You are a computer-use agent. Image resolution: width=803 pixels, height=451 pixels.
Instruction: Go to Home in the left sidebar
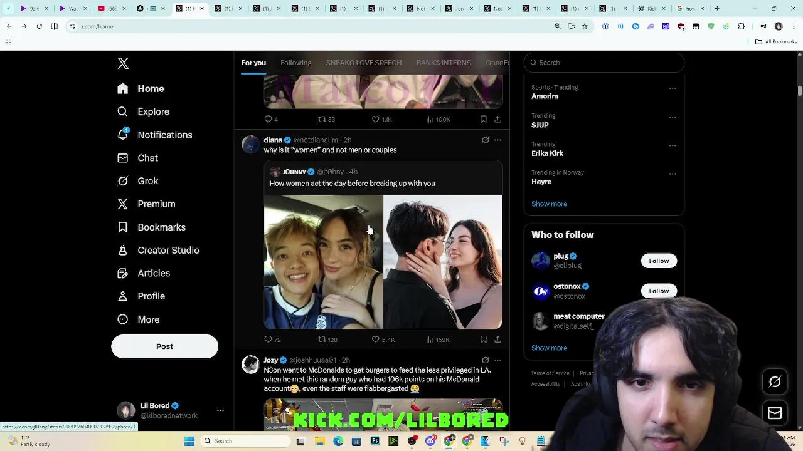(141, 89)
